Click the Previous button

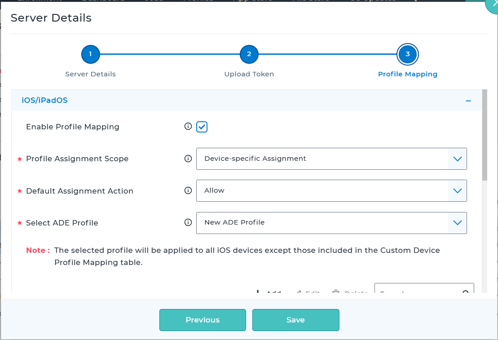click(x=203, y=320)
